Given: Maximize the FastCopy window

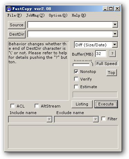Looking at the screenshot, I should pyautogui.click(x=111, y=9).
